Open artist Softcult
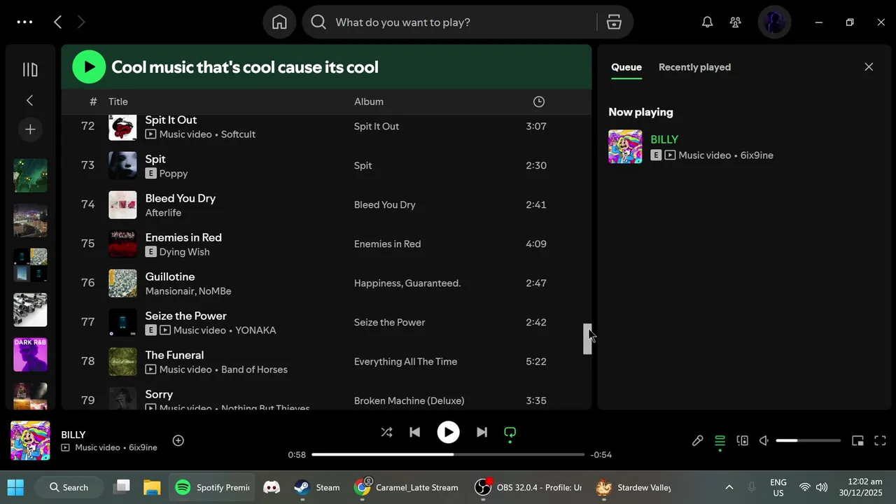 point(238,134)
